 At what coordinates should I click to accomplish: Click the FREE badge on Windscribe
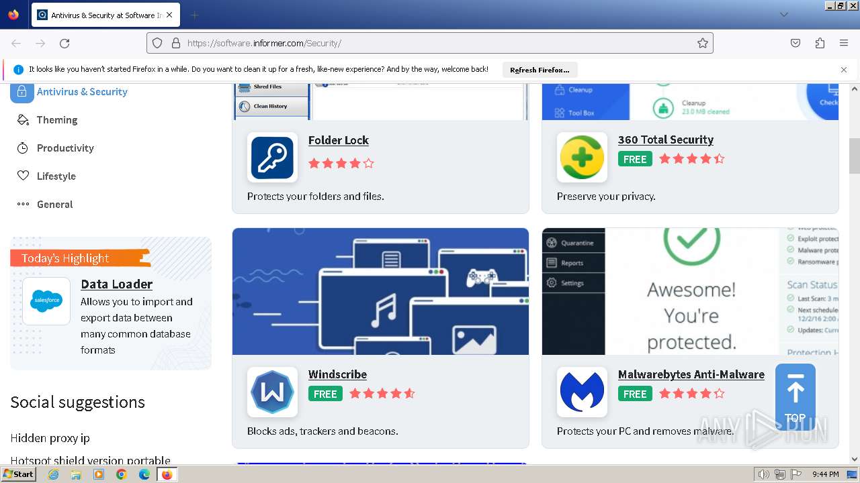click(325, 394)
